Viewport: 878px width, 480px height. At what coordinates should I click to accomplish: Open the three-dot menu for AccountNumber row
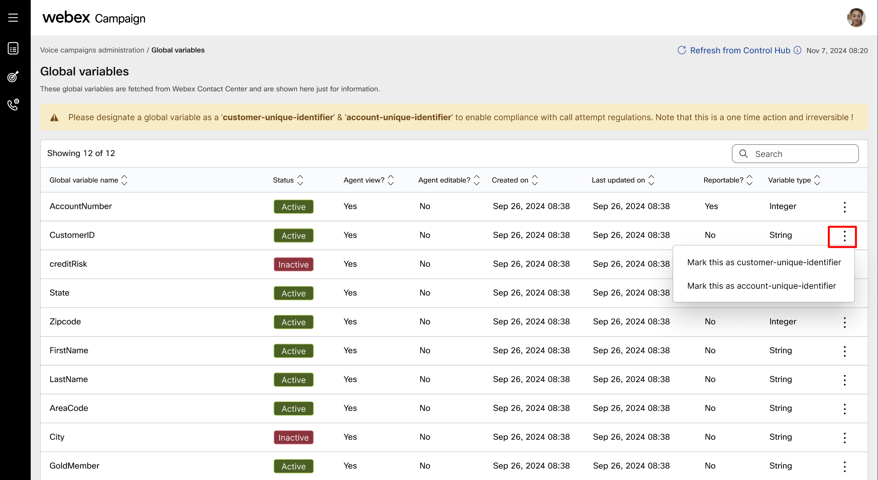point(844,207)
